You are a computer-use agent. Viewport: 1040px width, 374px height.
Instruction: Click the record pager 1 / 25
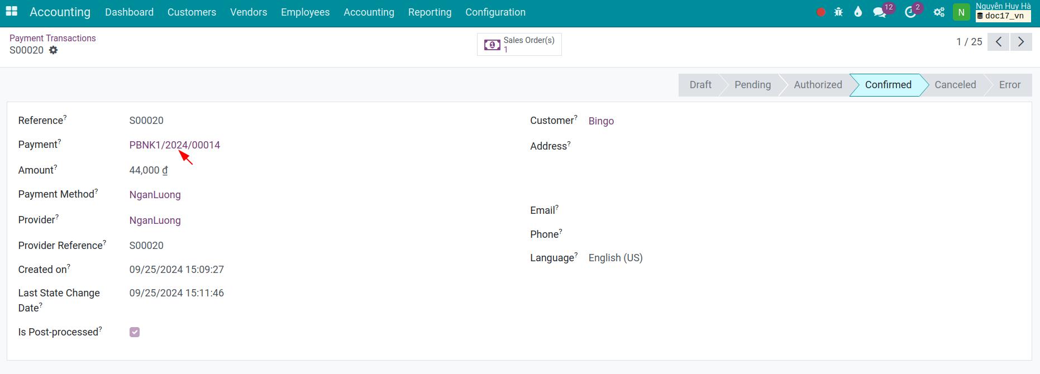tap(969, 42)
